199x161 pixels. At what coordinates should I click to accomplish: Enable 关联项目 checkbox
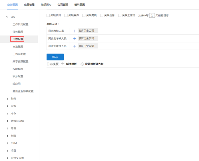pyautogui.click(x=48, y=15)
